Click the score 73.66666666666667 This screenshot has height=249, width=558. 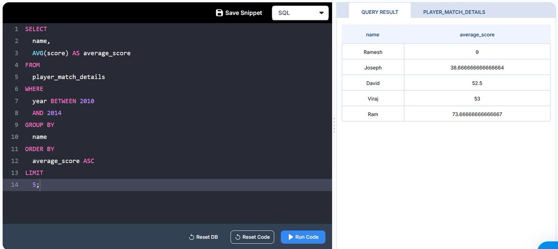tap(477, 114)
